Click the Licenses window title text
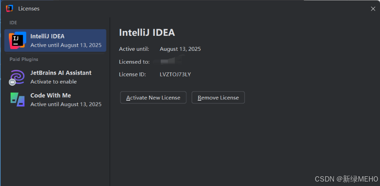This screenshot has width=380, height=186. click(29, 9)
